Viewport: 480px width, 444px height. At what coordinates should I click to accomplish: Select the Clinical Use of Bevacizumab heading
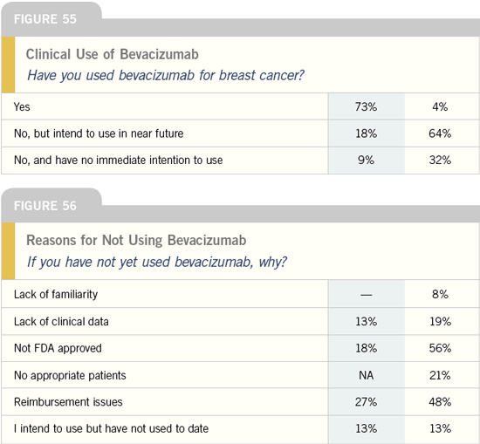112,54
